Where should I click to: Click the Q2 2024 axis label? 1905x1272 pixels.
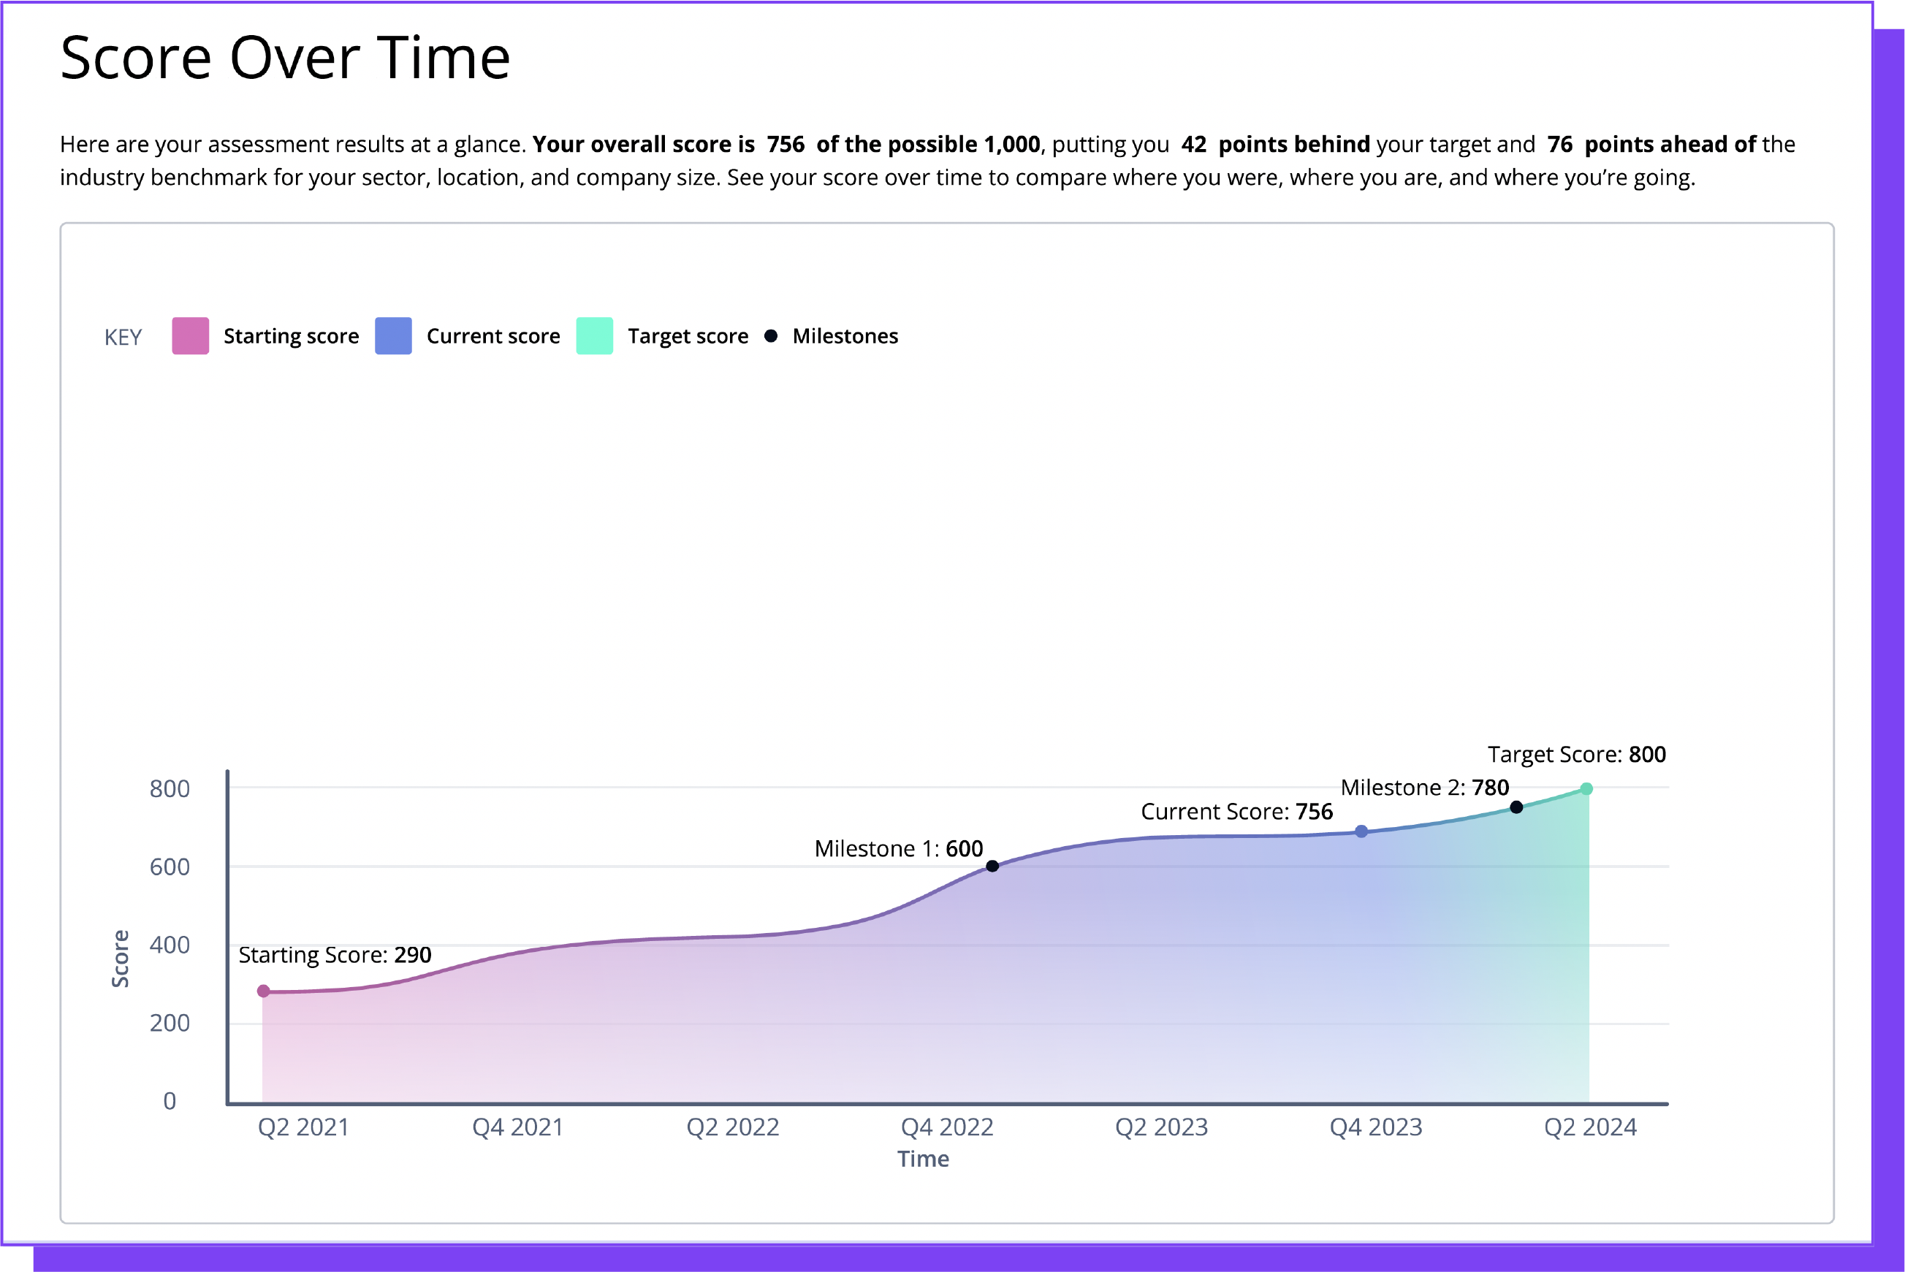1590,1127
